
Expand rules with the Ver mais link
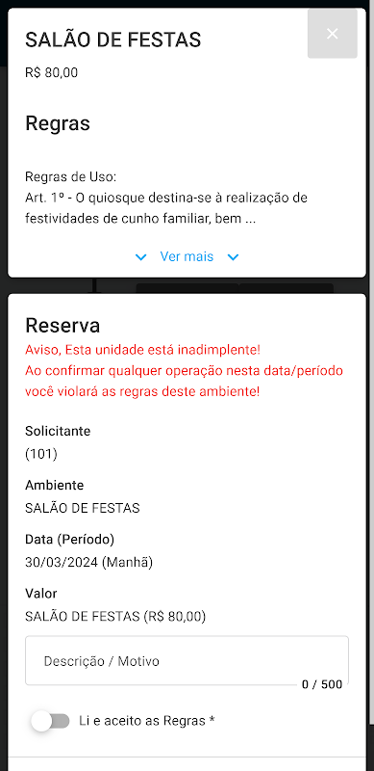coord(187,256)
